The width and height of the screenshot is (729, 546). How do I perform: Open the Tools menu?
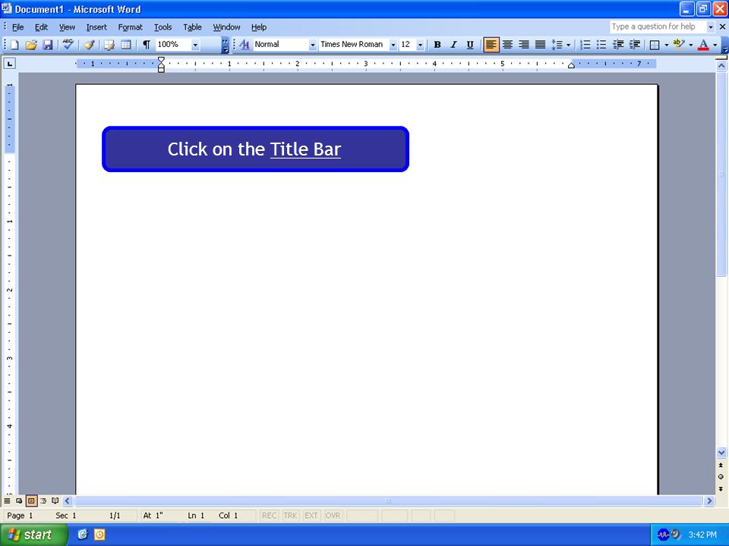163,27
